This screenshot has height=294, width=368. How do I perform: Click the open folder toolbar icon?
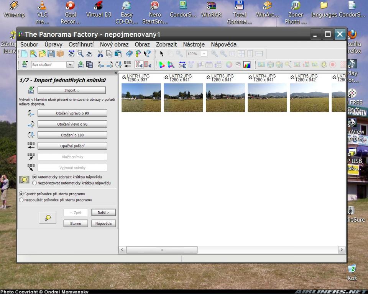[x=42, y=54]
